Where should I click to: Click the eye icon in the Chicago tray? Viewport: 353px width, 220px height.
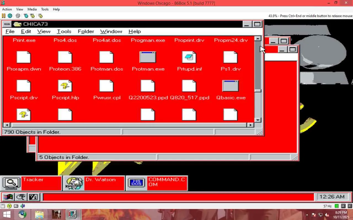click(x=21, y=197)
